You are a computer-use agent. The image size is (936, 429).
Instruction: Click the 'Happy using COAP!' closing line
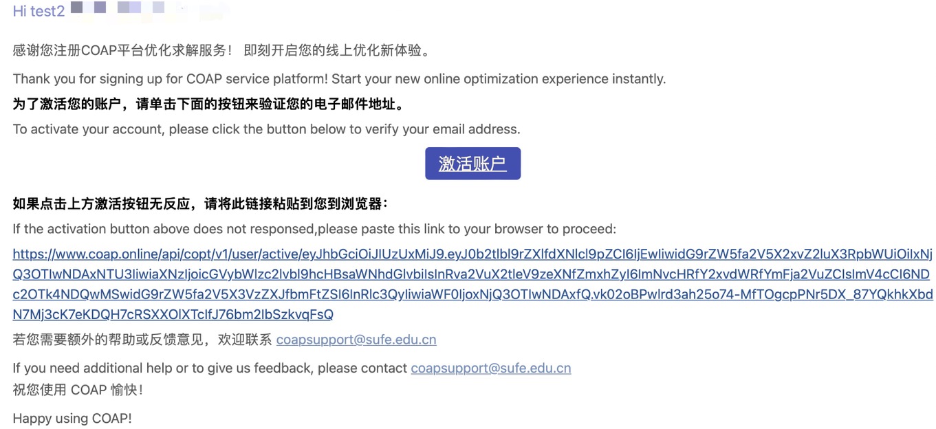coord(72,418)
